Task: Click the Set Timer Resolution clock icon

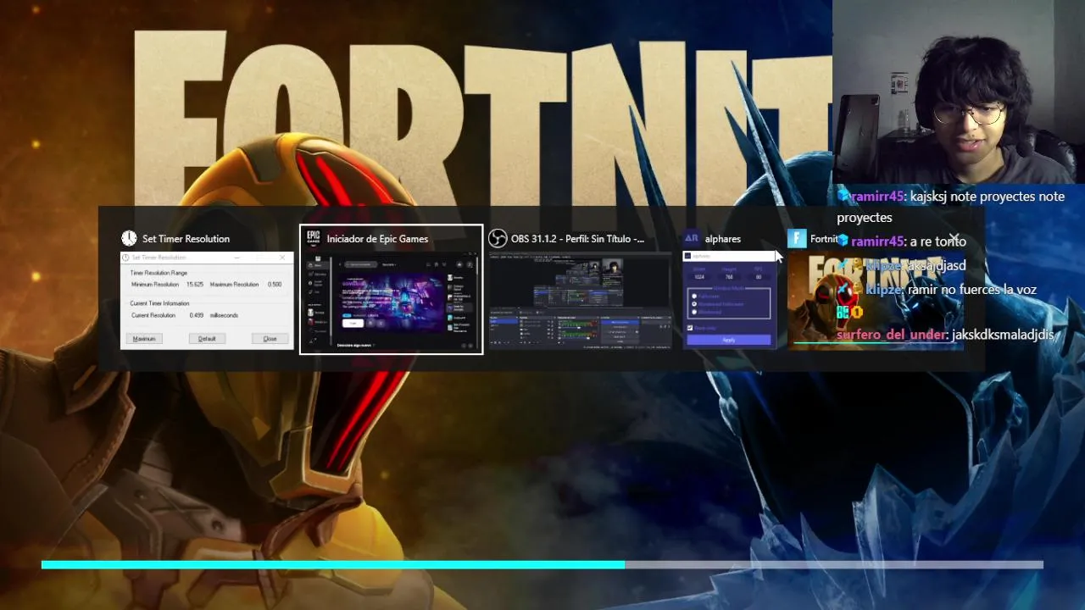Action: pyautogui.click(x=129, y=238)
